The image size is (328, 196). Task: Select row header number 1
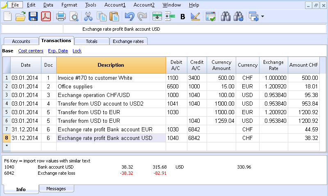coord(7,78)
